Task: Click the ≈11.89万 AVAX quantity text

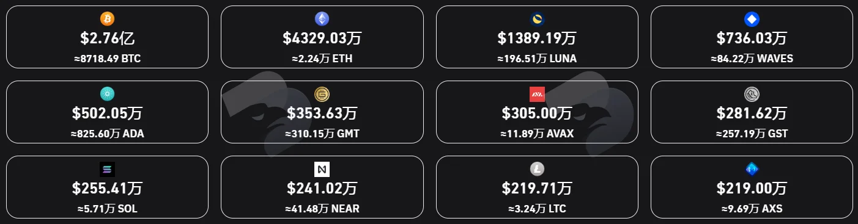Action: (x=537, y=133)
